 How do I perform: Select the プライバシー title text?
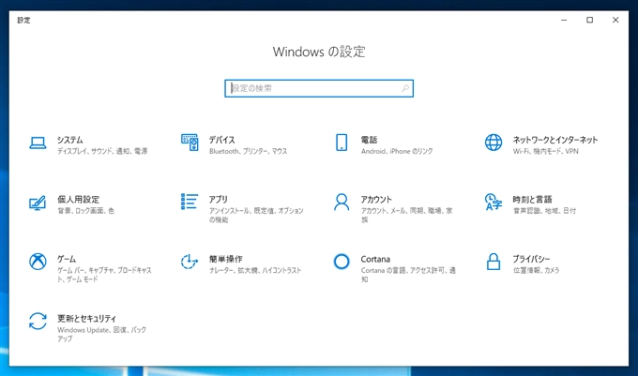click(531, 259)
